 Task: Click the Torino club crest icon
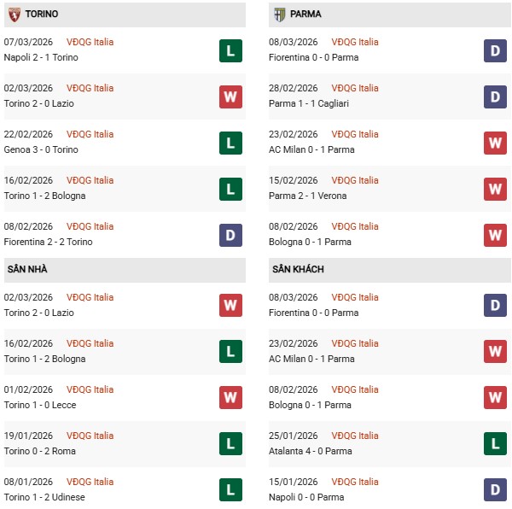point(14,15)
